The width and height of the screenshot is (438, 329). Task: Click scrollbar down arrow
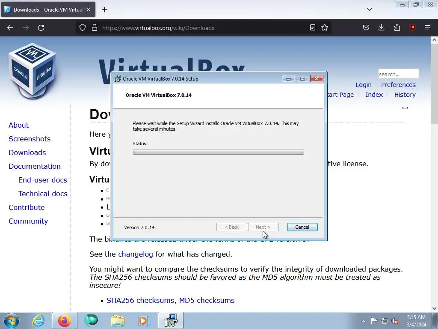click(434, 308)
